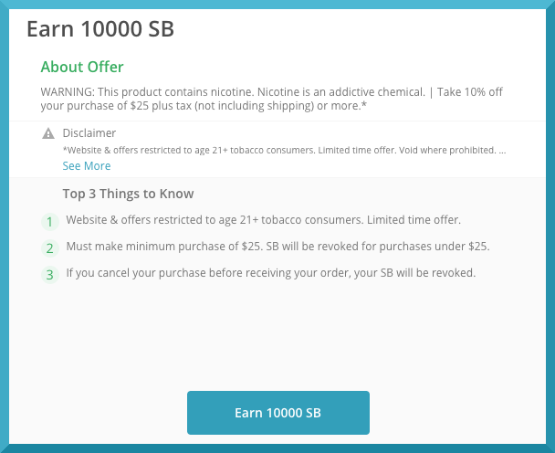Select the number 3 circle badge
The width and height of the screenshot is (555, 453).
click(x=50, y=275)
